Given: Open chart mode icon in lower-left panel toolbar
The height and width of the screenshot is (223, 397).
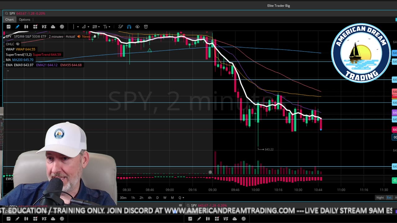Looking at the screenshot, I should pos(8,219).
